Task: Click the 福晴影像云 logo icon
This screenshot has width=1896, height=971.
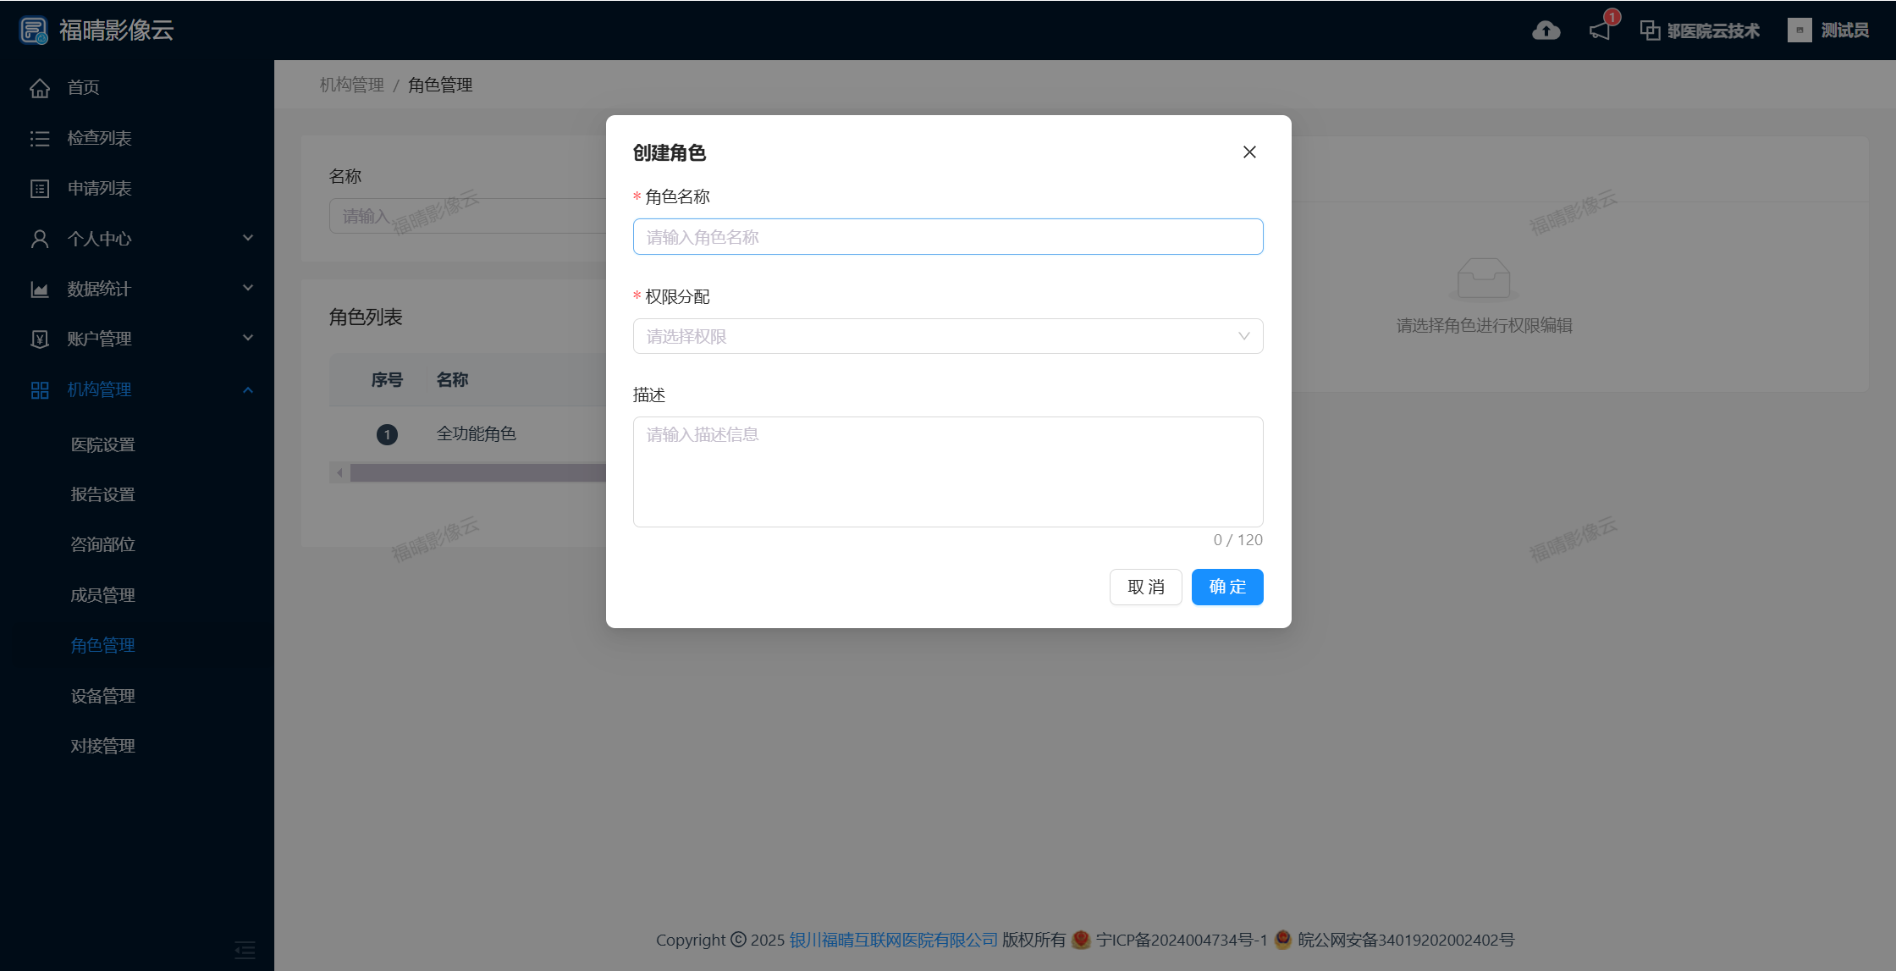Action: coord(34,30)
